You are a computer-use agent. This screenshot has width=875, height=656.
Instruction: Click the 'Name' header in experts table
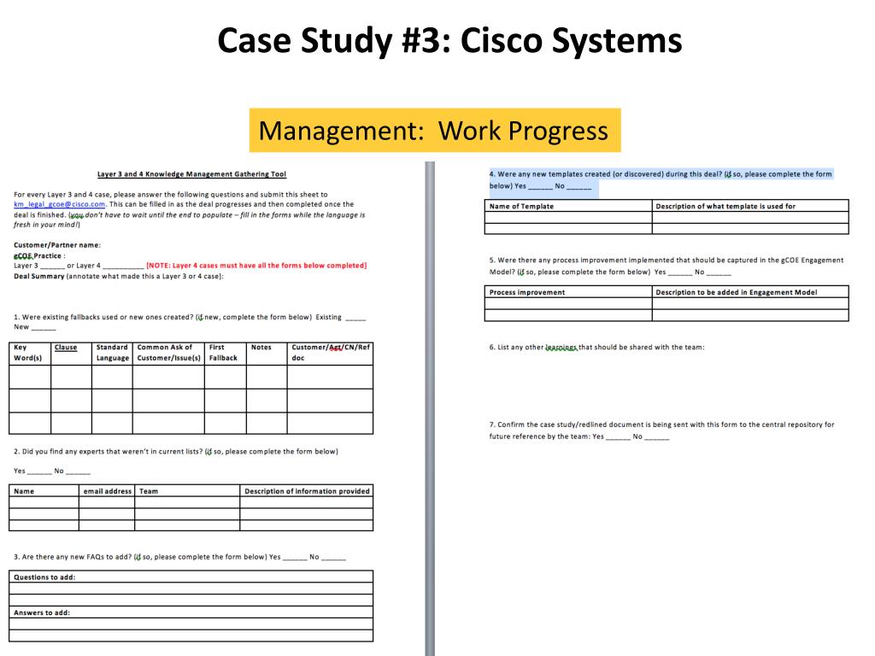click(x=44, y=491)
